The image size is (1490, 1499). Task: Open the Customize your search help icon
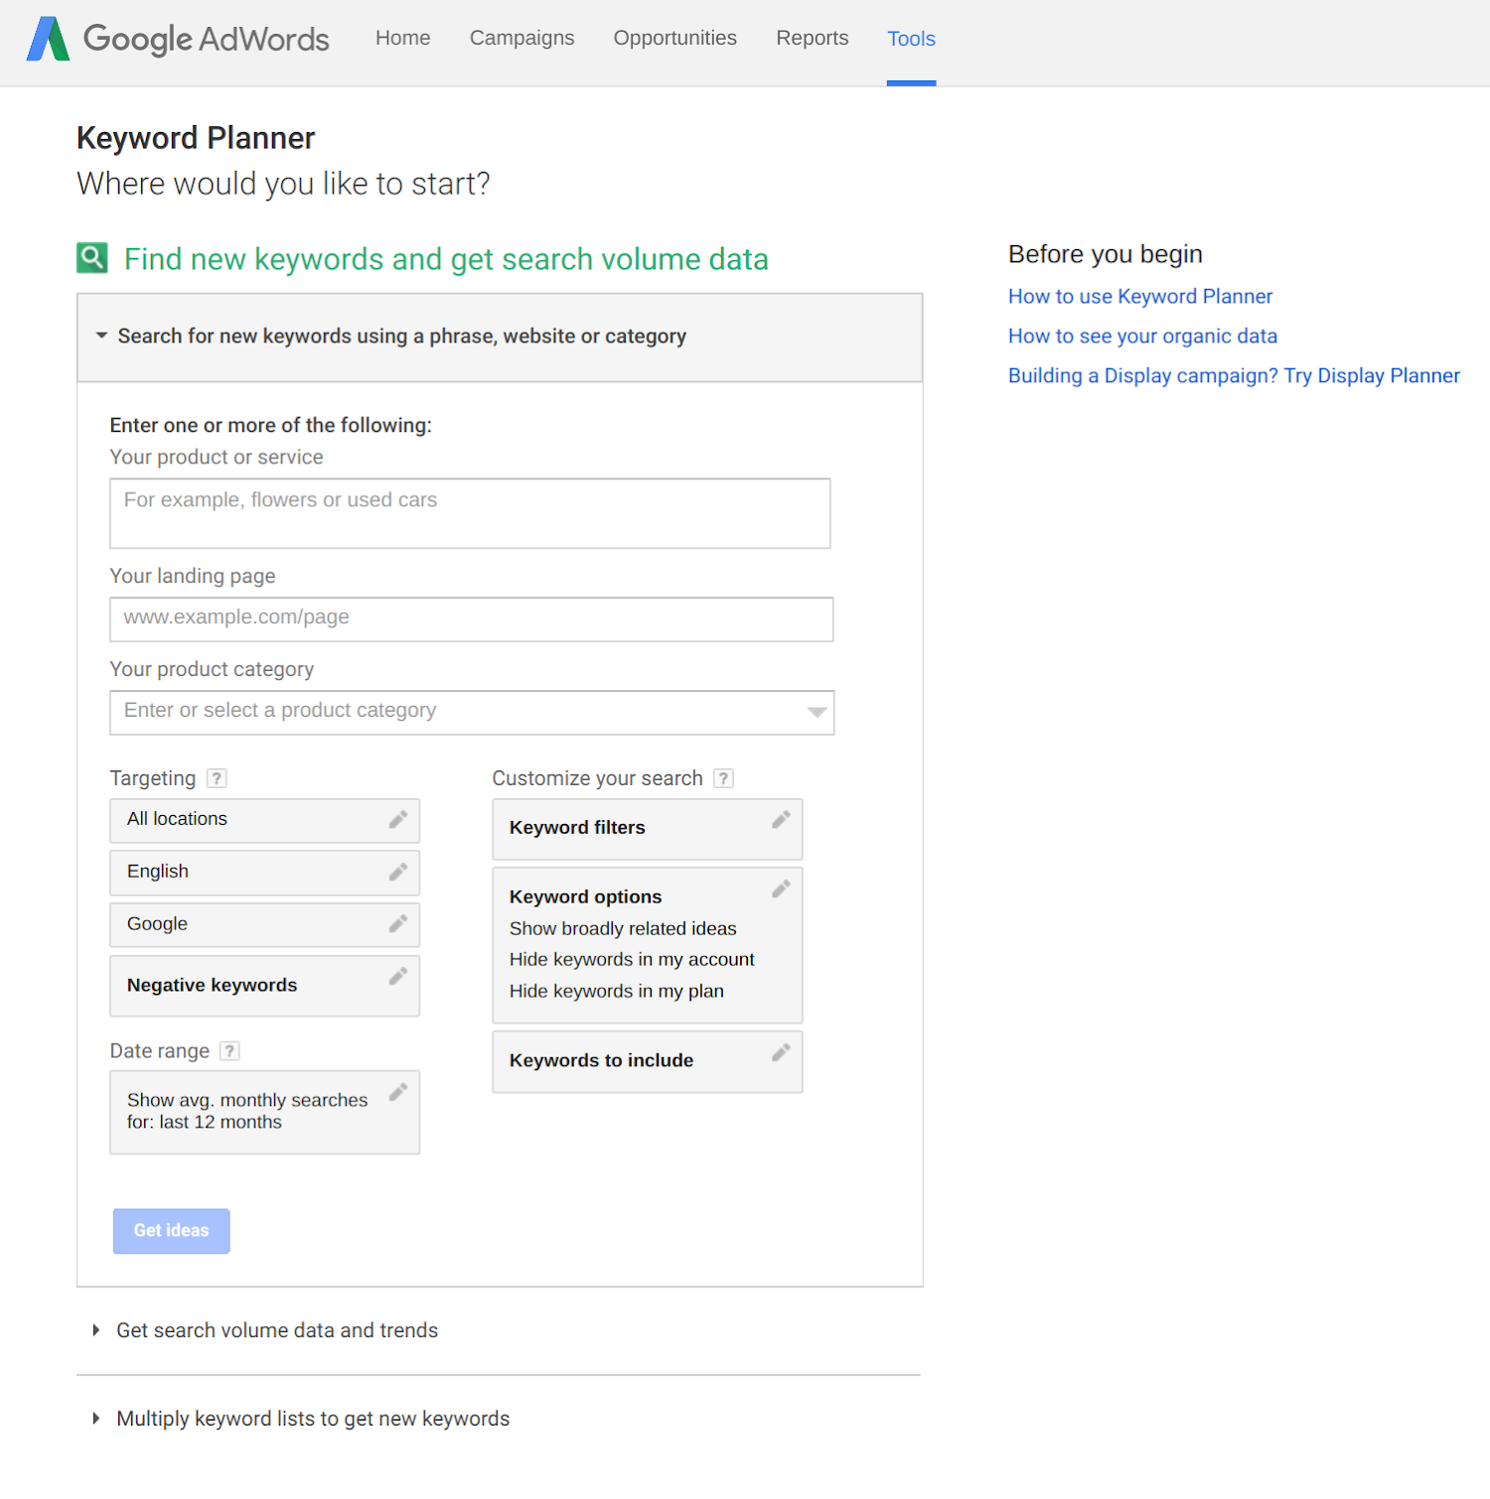click(x=724, y=778)
